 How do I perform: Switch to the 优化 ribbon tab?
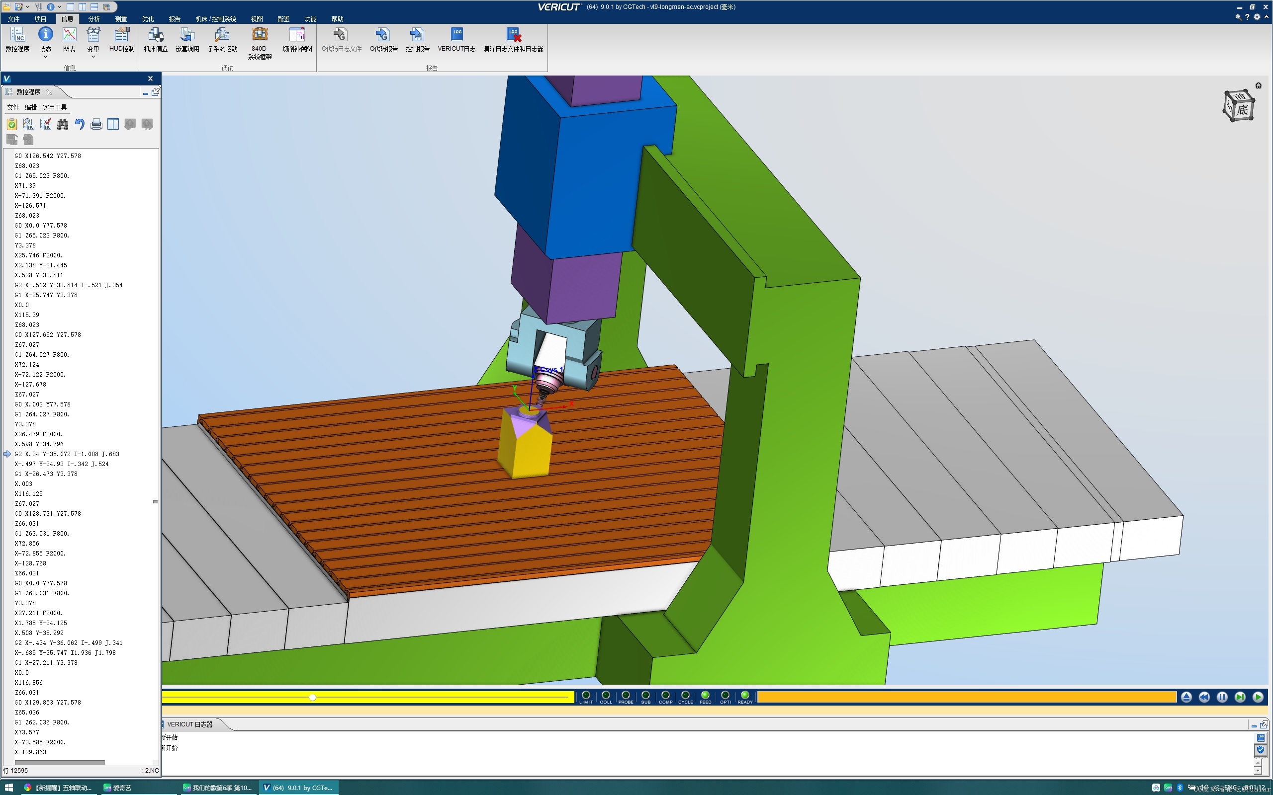(x=148, y=19)
